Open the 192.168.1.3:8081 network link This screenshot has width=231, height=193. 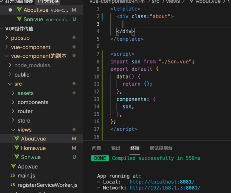click(165, 188)
